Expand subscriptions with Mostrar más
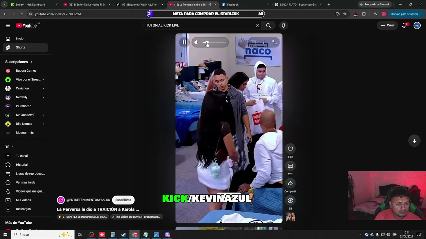 25,133
